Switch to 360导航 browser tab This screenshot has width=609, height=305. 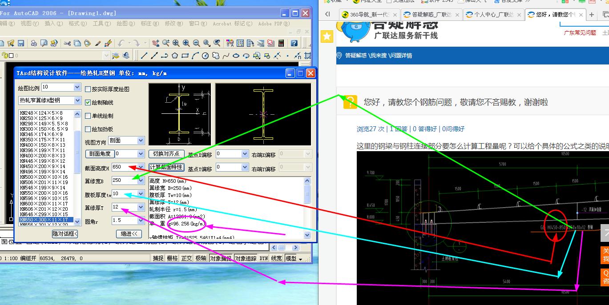(370, 15)
